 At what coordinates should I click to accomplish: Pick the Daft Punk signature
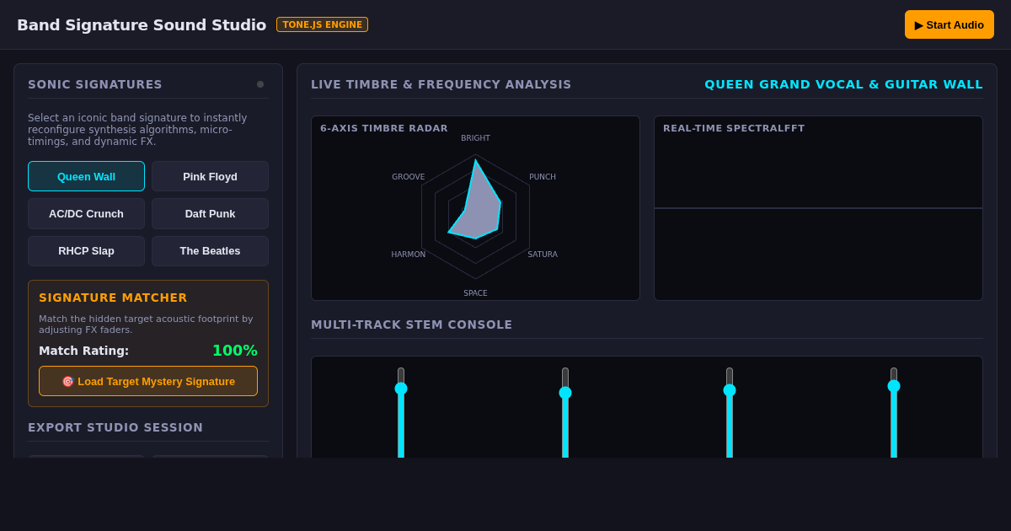(210, 213)
